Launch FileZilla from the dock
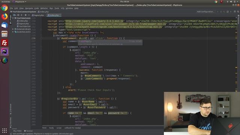This screenshot has width=240, height=135. (x=4, y=43)
